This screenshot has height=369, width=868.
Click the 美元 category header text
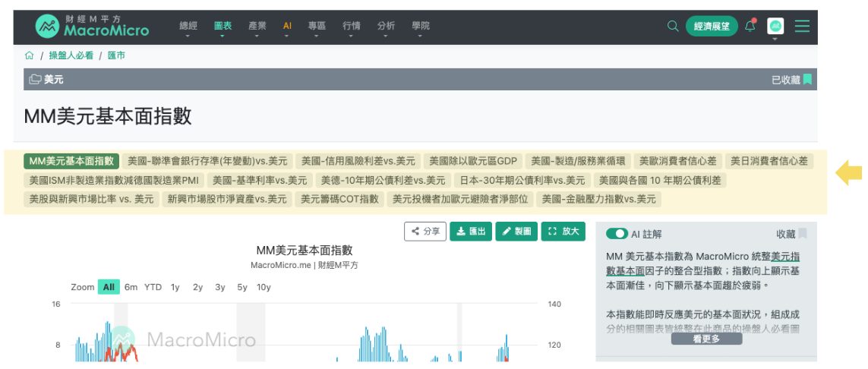tap(54, 80)
